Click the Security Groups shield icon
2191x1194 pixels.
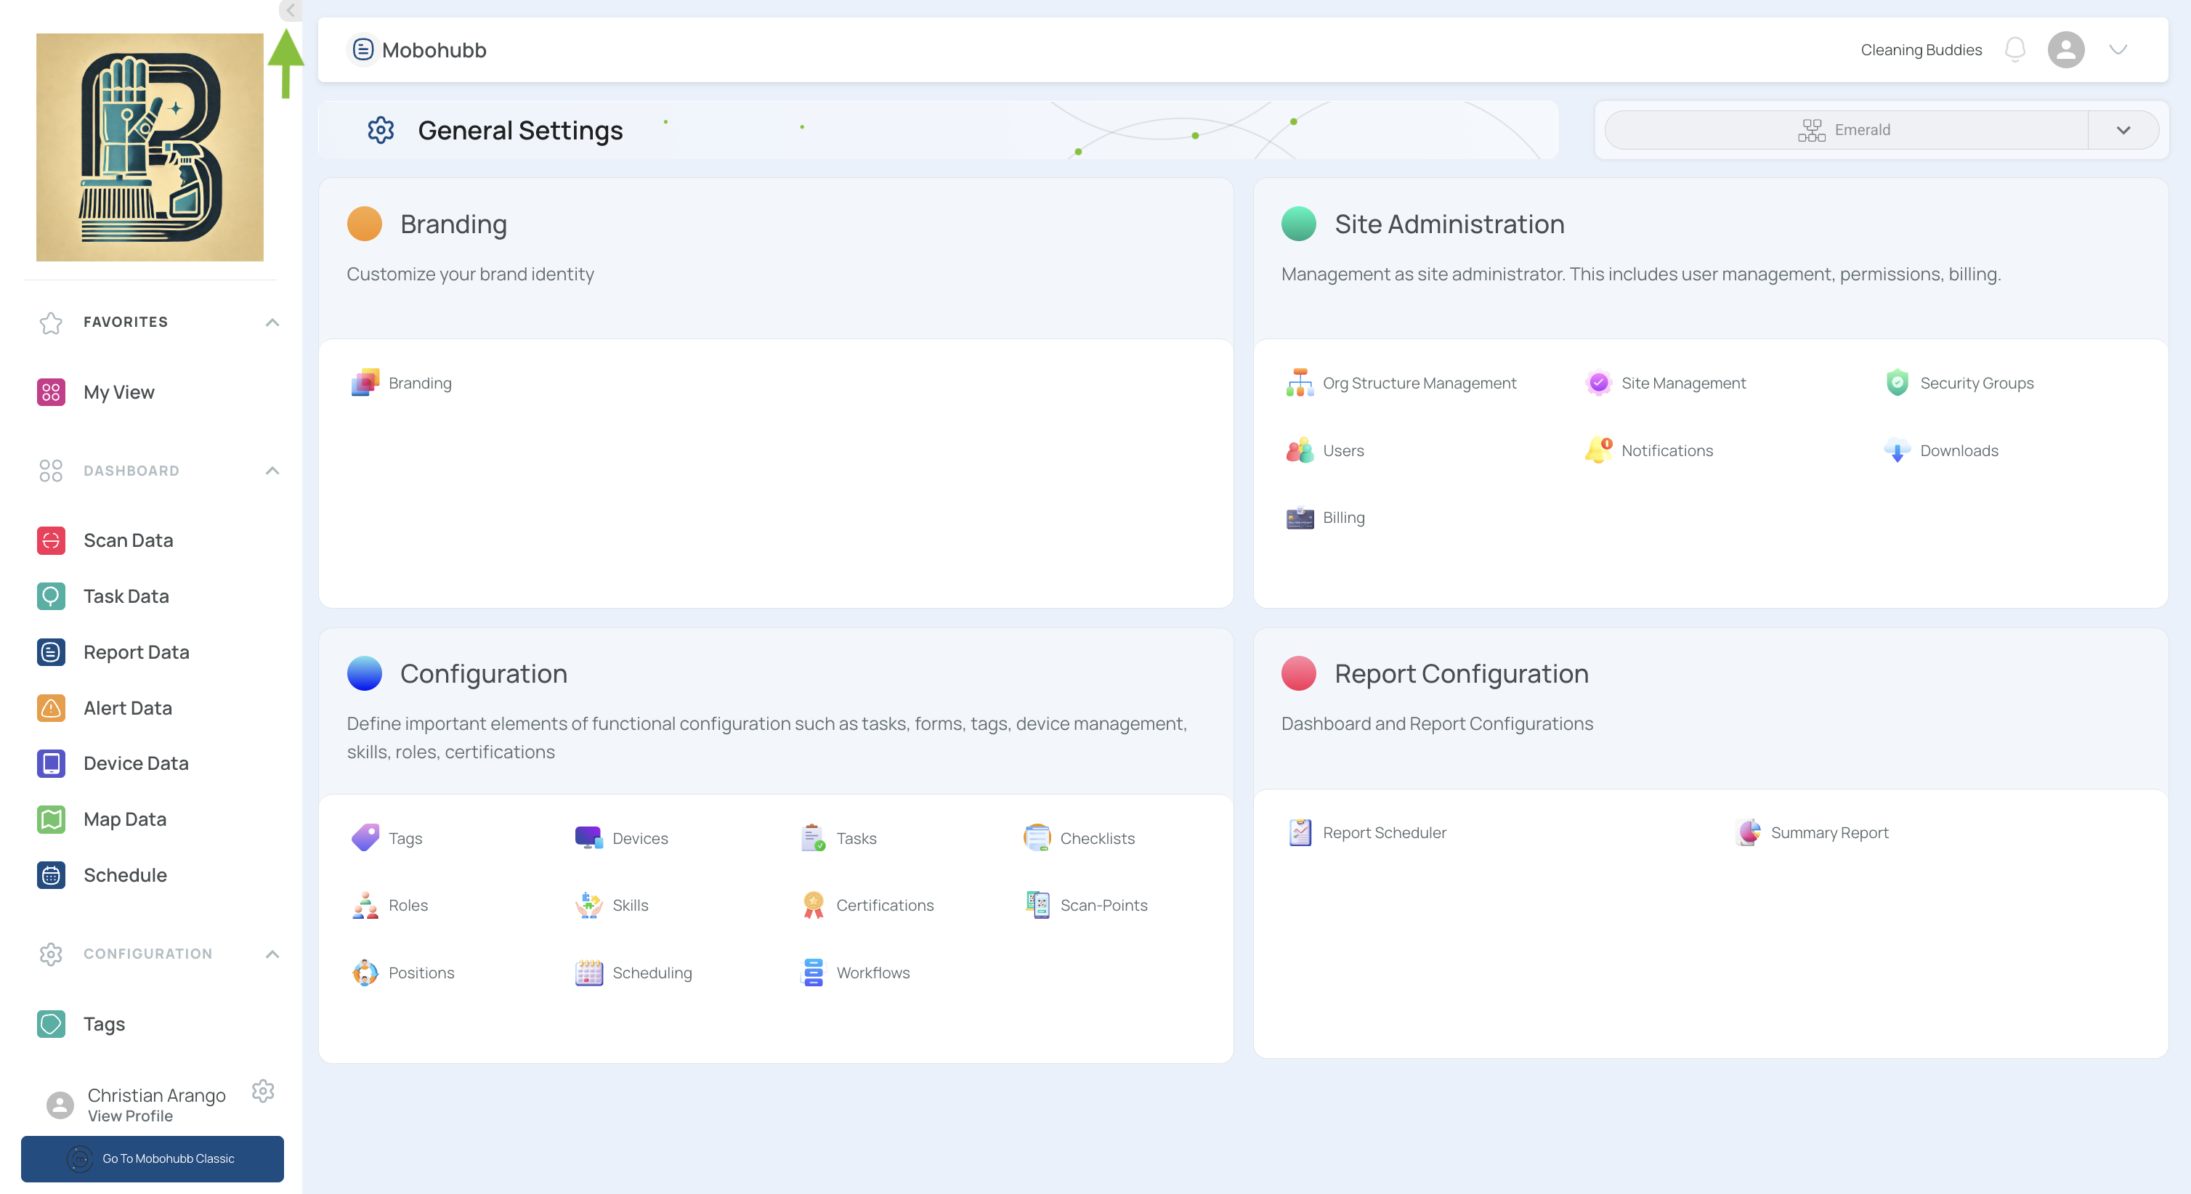click(x=1897, y=383)
